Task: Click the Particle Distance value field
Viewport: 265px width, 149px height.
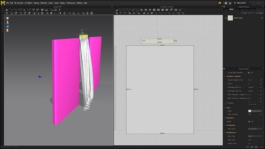Action: (x=253, y=80)
